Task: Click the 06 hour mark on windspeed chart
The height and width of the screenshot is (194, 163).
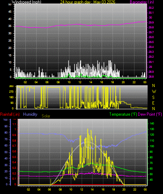Action: 47,82
